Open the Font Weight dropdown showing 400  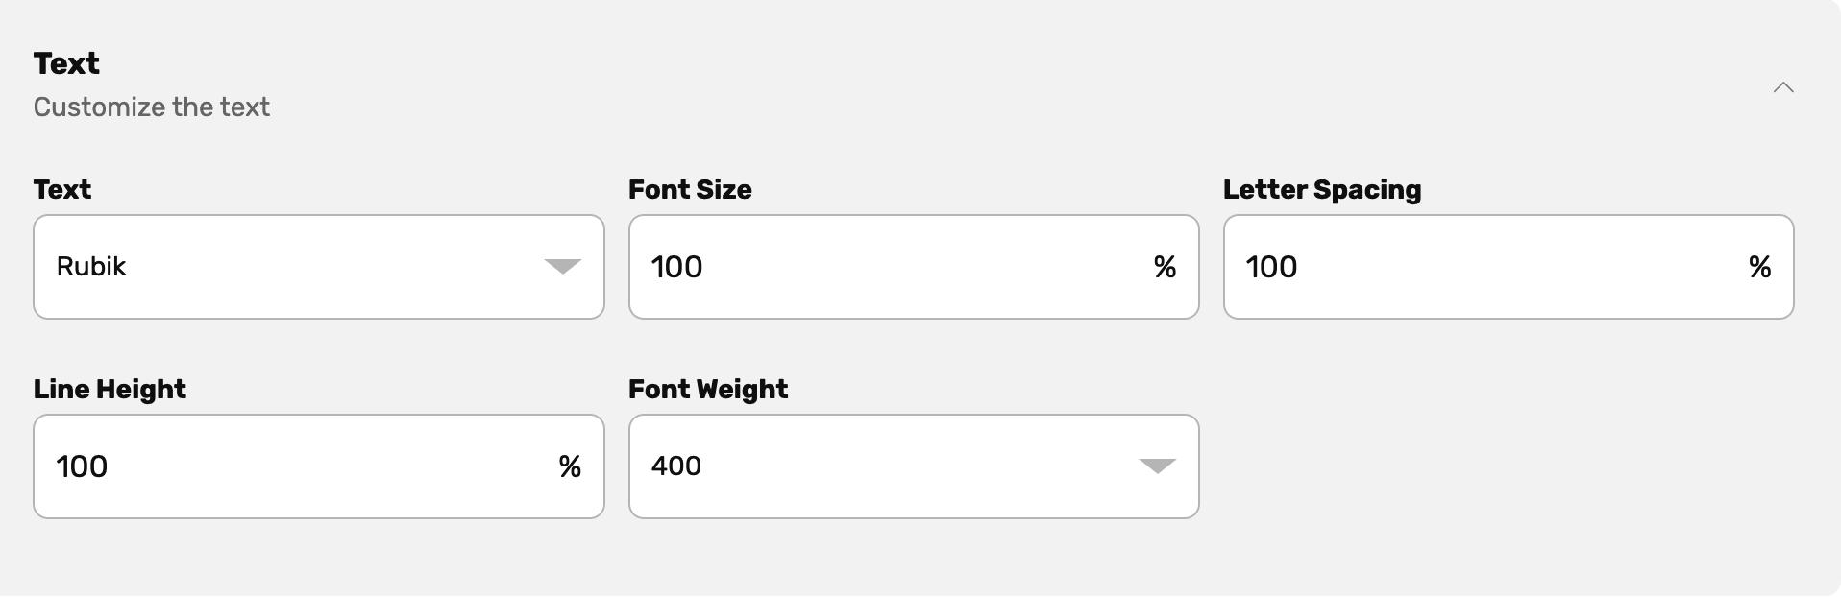point(913,466)
